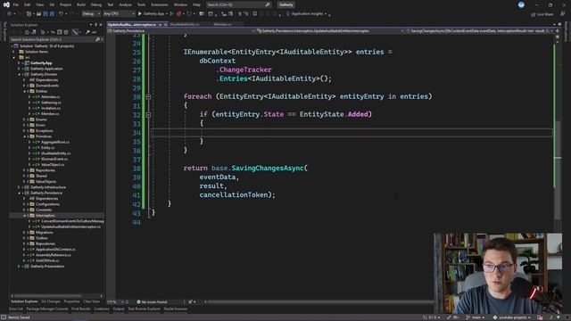Click the Start Without Debugging outline play icon

point(171,14)
